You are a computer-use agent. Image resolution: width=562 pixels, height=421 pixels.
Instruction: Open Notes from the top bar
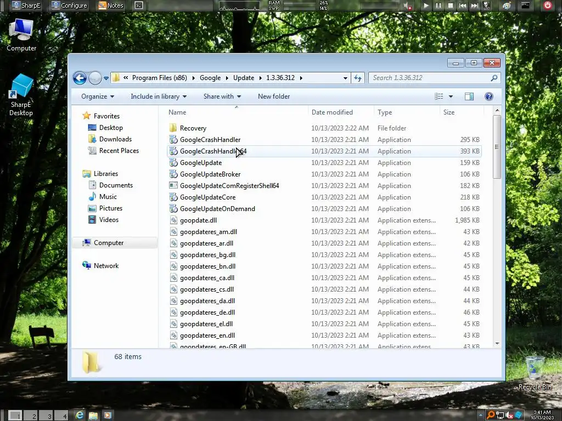pyautogui.click(x=111, y=5)
